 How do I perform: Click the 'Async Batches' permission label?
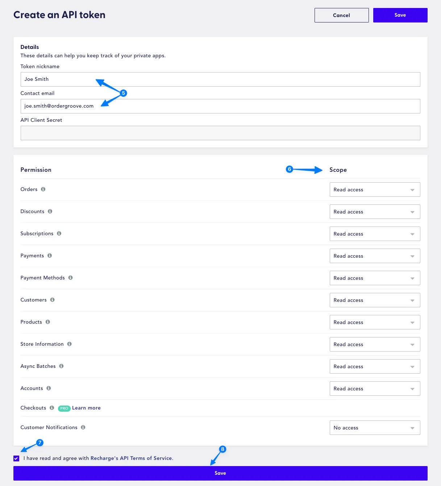point(38,366)
